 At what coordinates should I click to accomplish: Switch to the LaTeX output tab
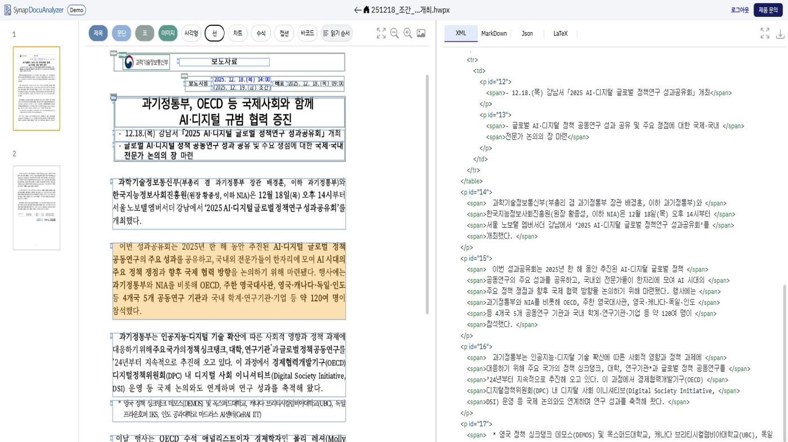point(560,33)
